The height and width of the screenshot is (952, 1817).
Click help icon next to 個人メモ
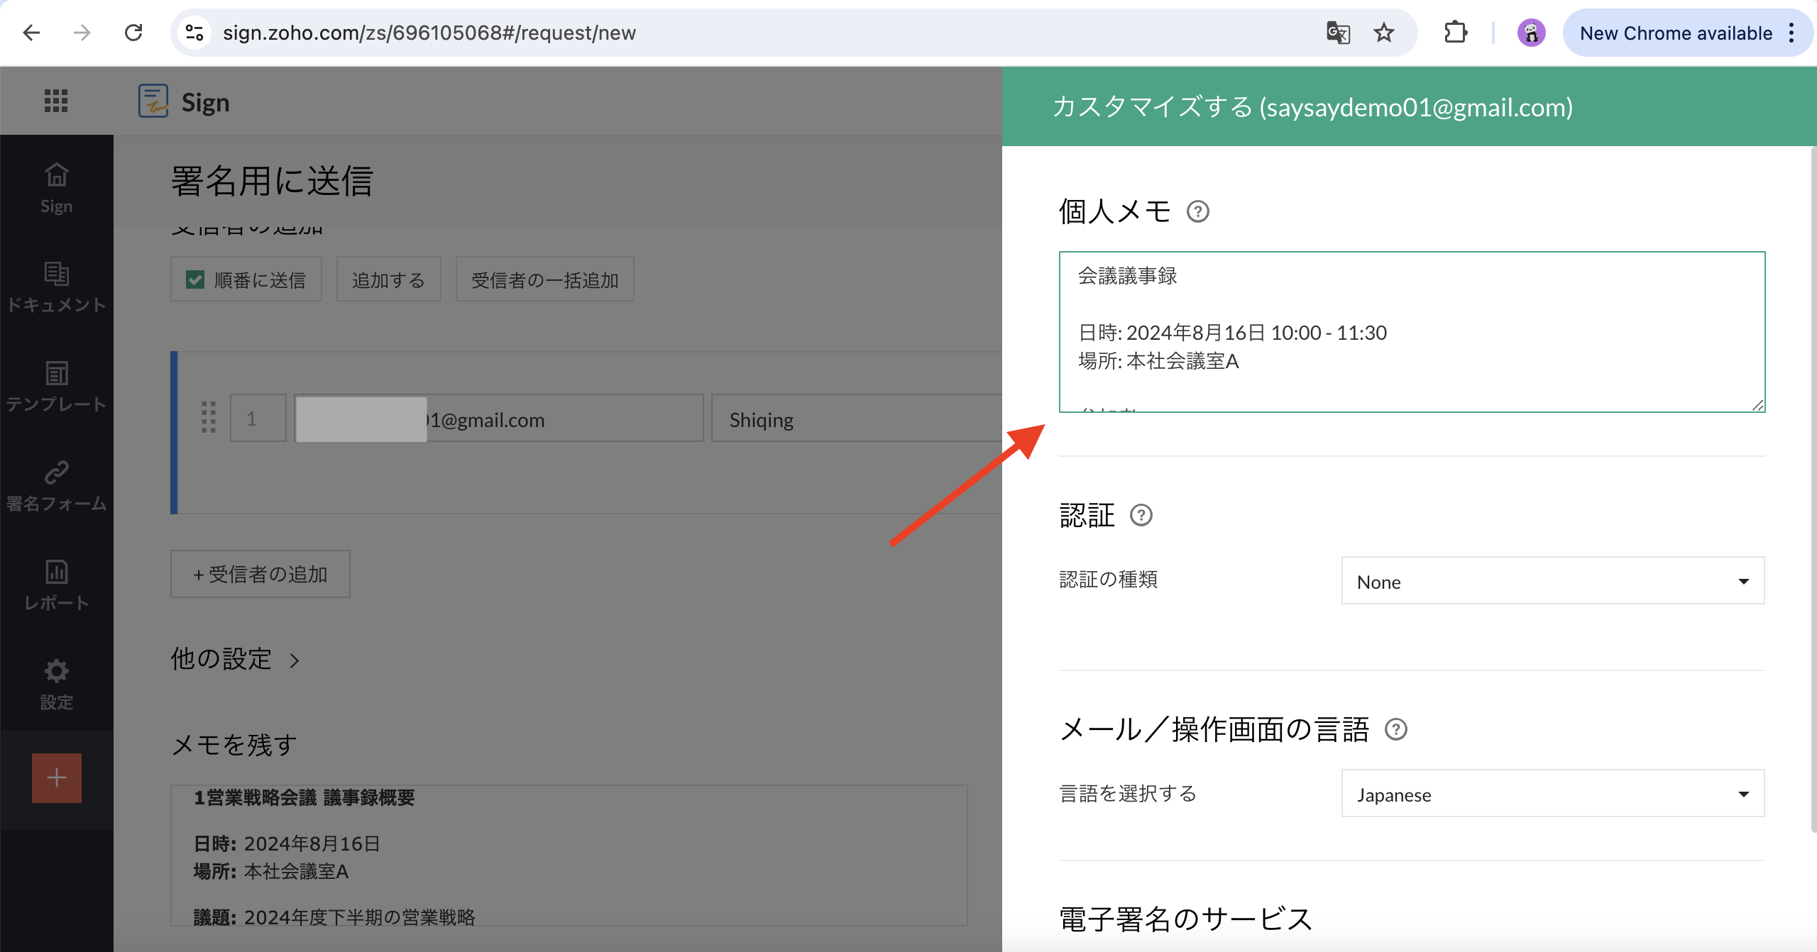[1197, 211]
